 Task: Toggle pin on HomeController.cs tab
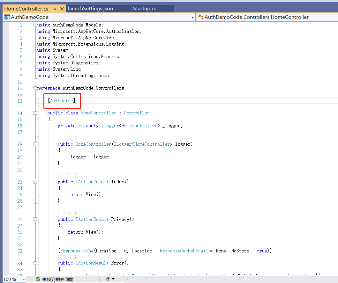click(x=54, y=9)
